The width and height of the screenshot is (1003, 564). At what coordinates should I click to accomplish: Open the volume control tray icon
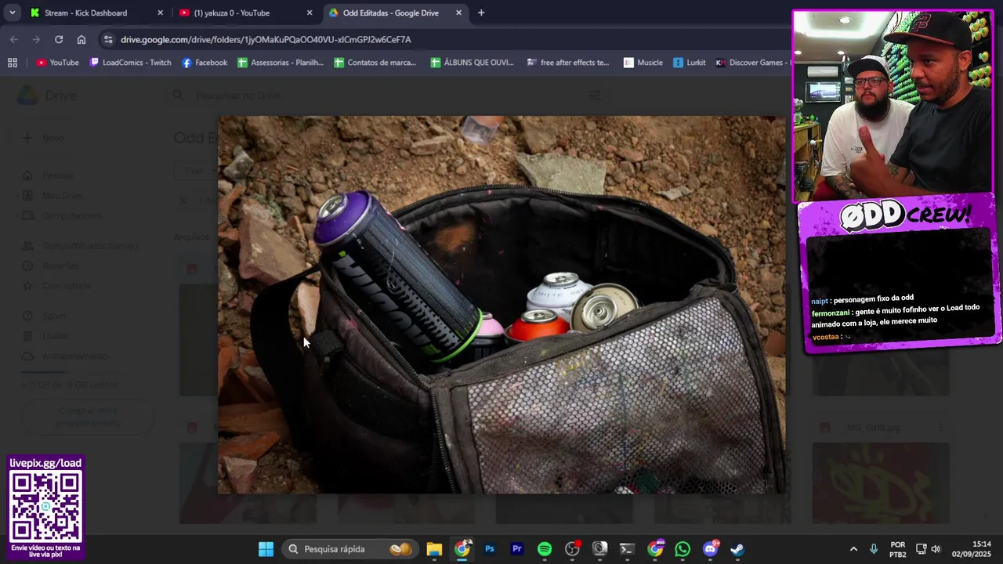click(x=936, y=549)
